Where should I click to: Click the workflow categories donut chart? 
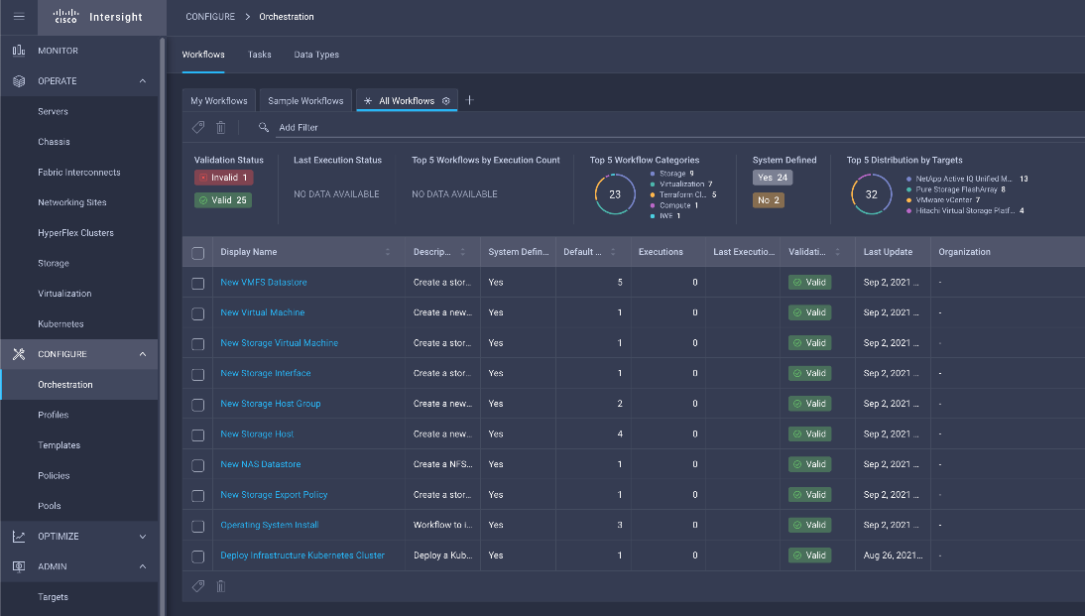615,194
